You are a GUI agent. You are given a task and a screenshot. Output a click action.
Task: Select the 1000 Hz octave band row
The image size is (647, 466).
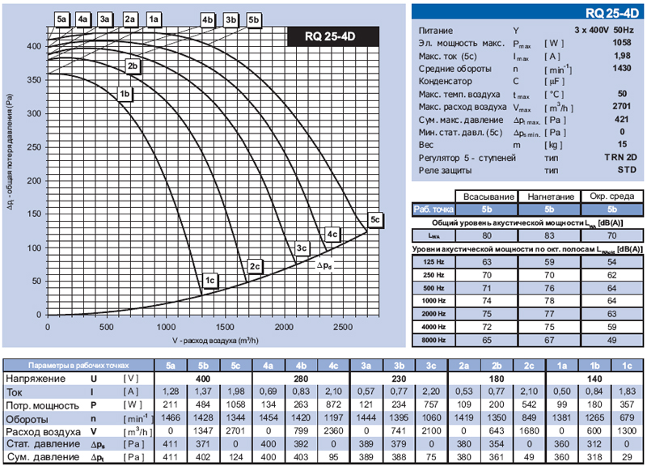[434, 301]
